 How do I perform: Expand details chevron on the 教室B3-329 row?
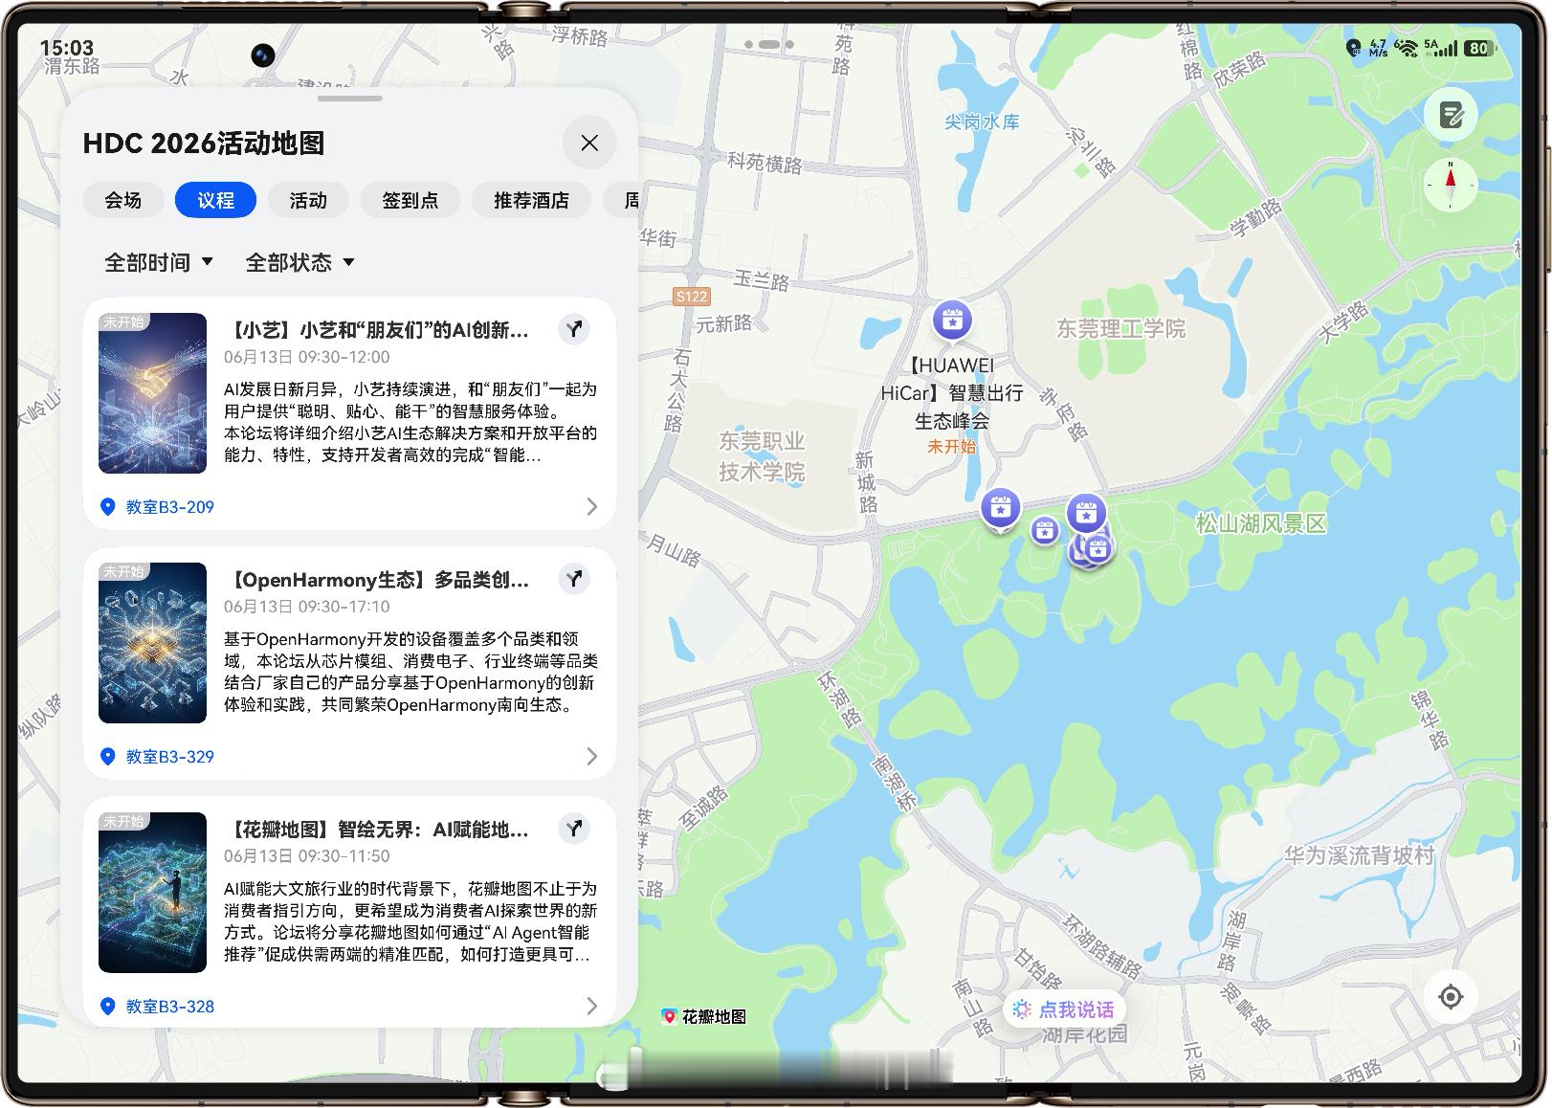[591, 757]
